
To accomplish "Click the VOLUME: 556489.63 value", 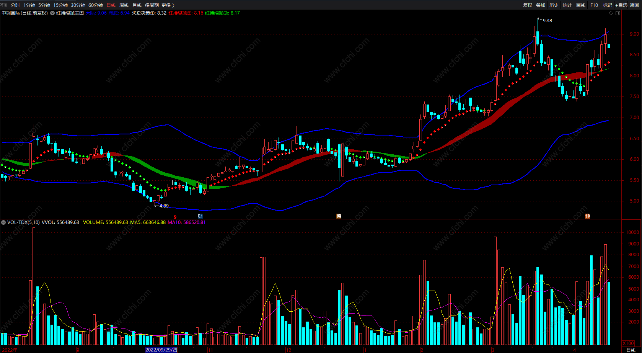I will pyautogui.click(x=106, y=222).
